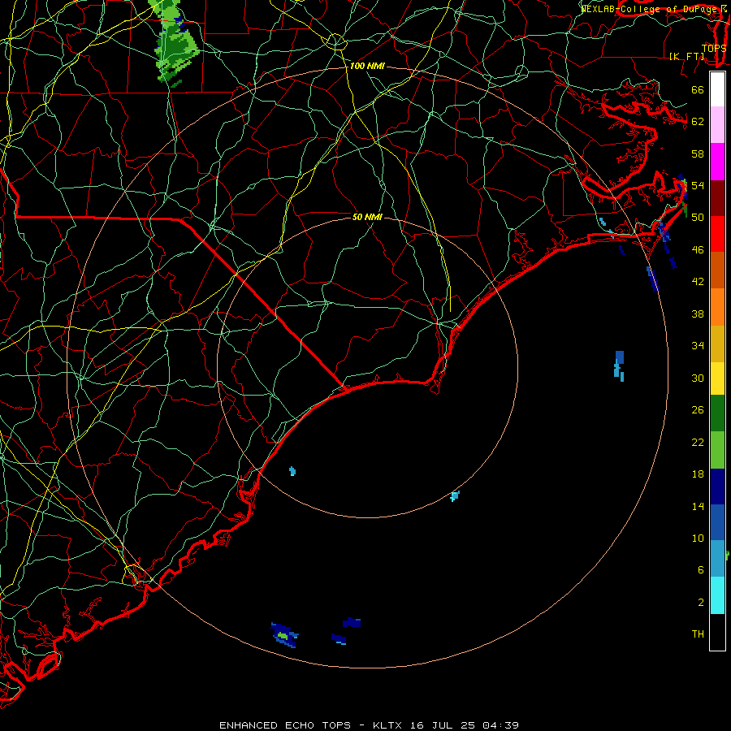Image resolution: width=731 pixels, height=731 pixels.
Task: Click the '38' value on the scale
Action: click(698, 314)
